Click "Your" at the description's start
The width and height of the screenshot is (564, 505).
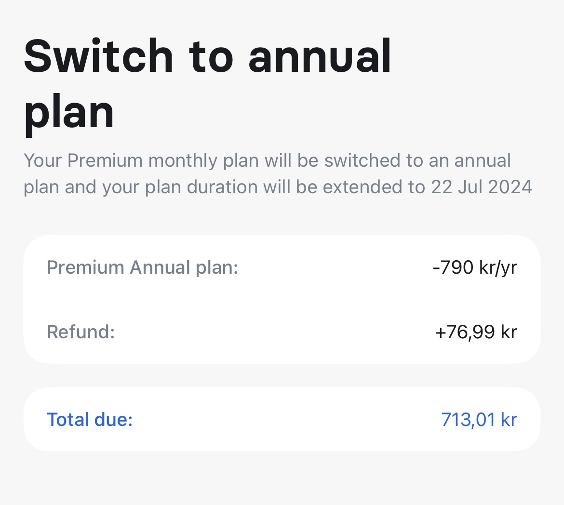pyautogui.click(x=42, y=160)
